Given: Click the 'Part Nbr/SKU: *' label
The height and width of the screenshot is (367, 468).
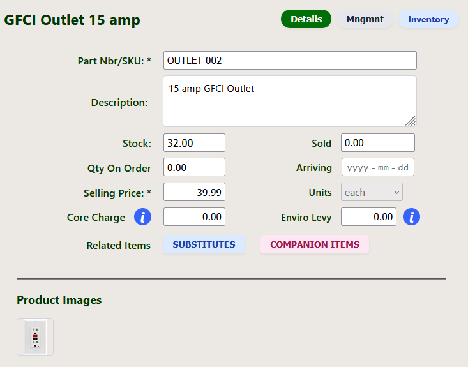Looking at the screenshot, I should tap(114, 61).
